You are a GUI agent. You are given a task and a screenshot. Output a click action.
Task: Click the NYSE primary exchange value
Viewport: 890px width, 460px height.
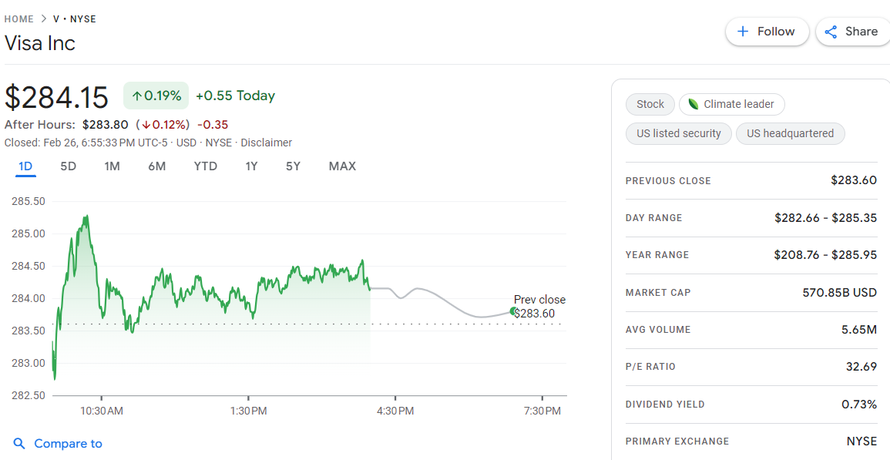861,442
